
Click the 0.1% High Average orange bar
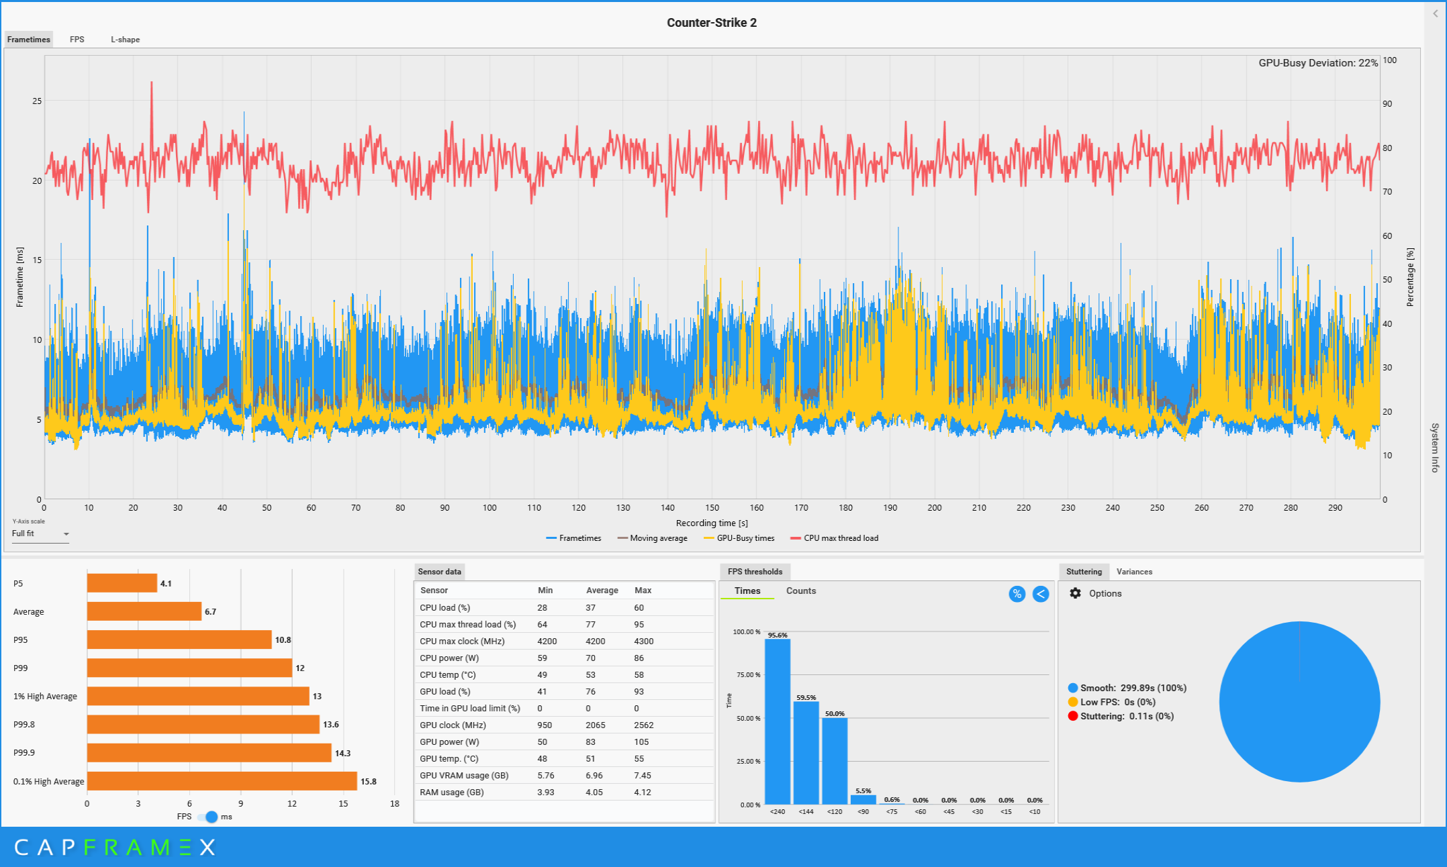click(222, 781)
